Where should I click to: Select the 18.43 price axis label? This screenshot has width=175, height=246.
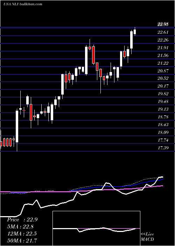coord(163,124)
